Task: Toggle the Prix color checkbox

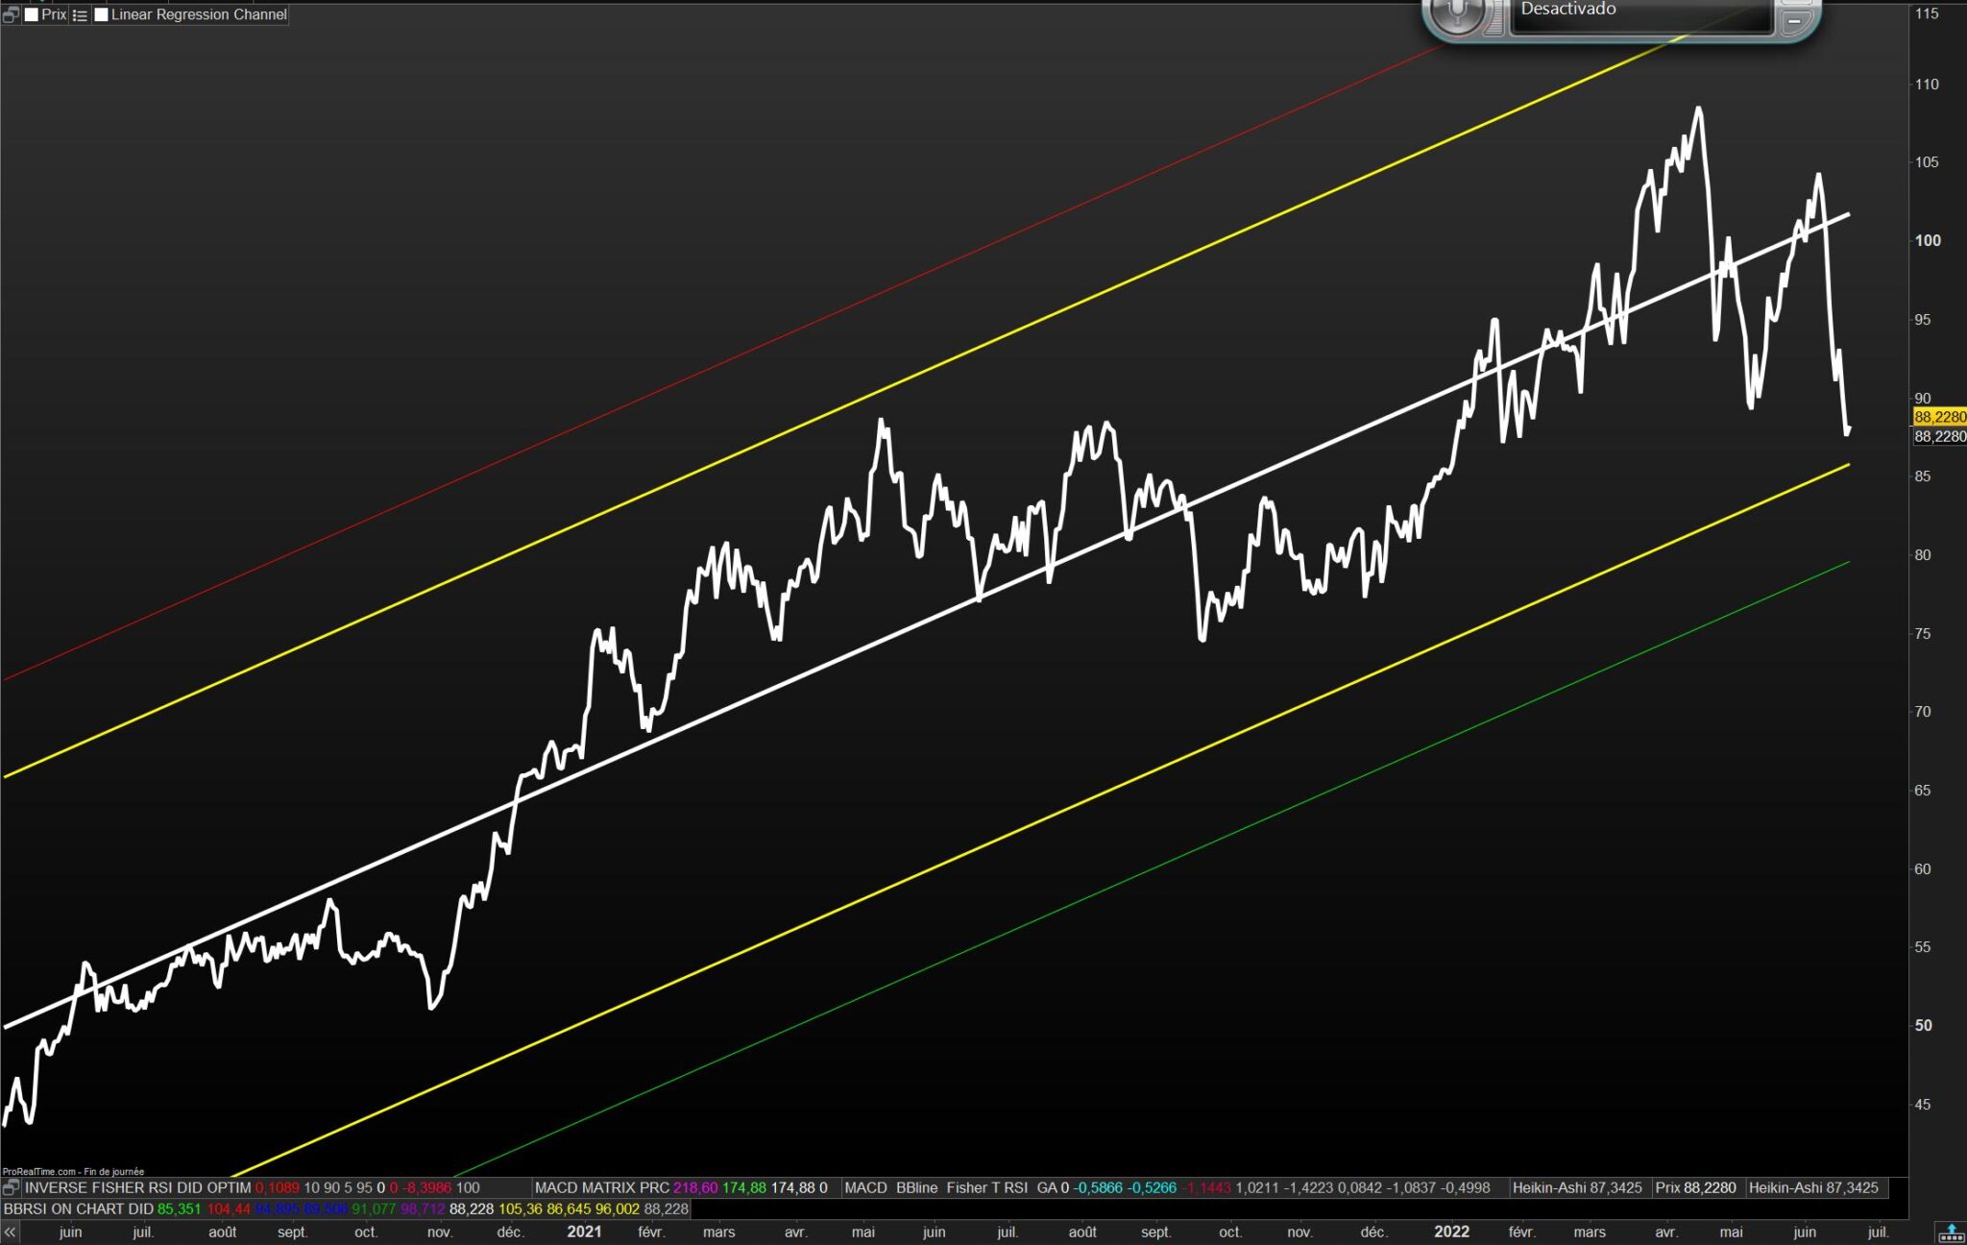Action: (x=32, y=14)
